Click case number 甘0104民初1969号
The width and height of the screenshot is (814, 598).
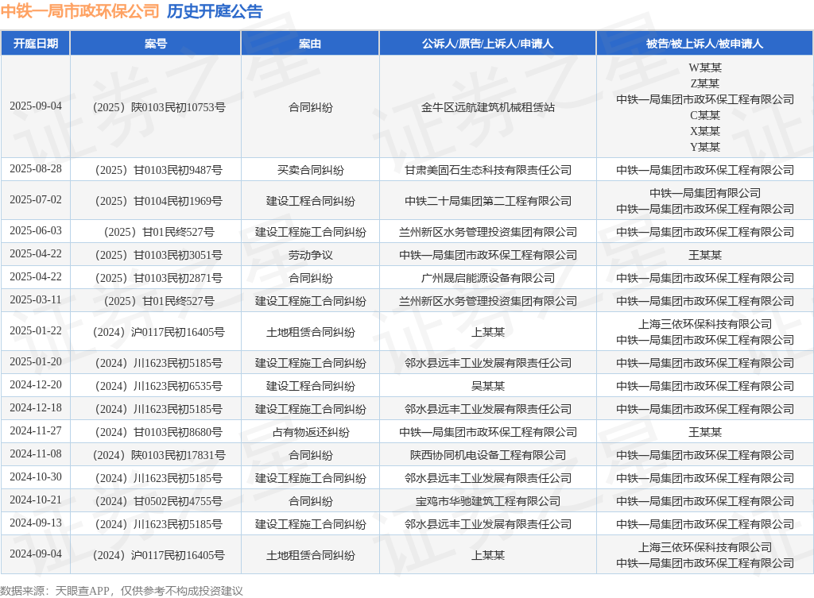(x=178, y=201)
